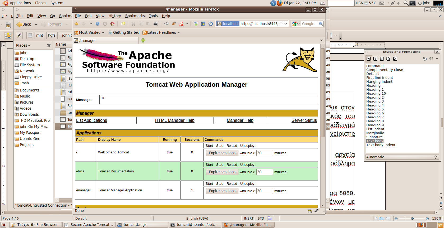Image resolution: width=444 pixels, height=228 pixels.
Task: Click the Stop link for Welcome to Tomcat
Action: pos(220,146)
